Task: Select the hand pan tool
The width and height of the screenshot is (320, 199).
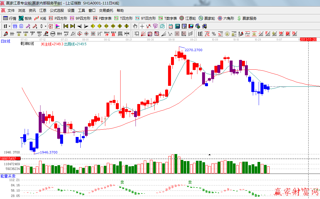Action: pyautogui.click(x=135, y=26)
